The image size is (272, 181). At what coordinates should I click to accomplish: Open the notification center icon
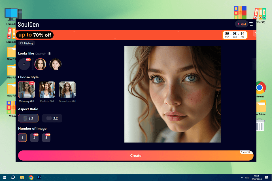(266, 178)
